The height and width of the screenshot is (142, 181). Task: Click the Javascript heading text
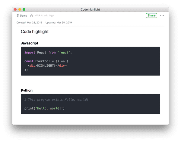point(30,43)
